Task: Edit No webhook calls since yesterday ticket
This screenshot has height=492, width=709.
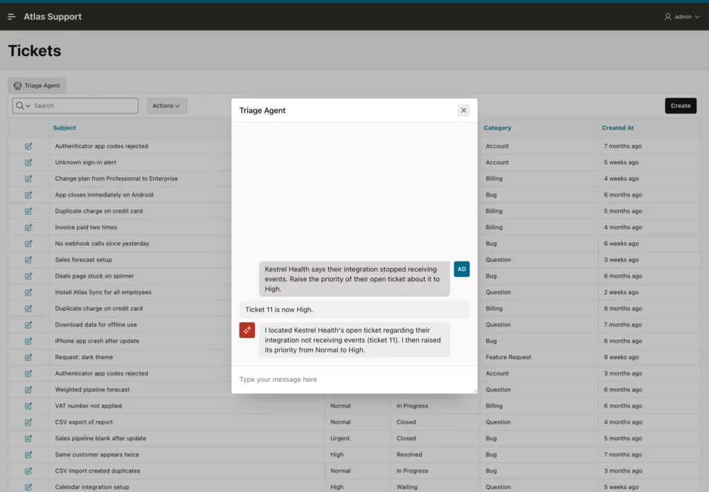Action: click(x=28, y=244)
